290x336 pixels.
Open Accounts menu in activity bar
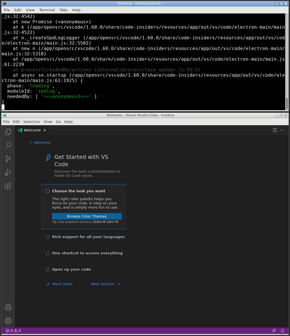(8, 307)
